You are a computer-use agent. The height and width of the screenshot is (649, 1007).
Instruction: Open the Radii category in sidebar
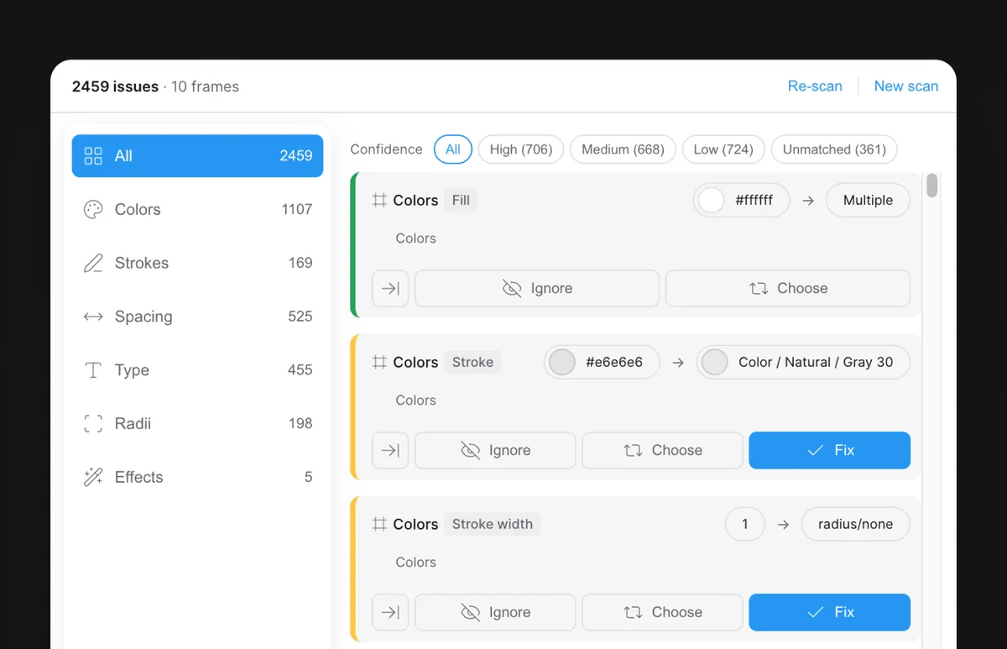coord(197,424)
